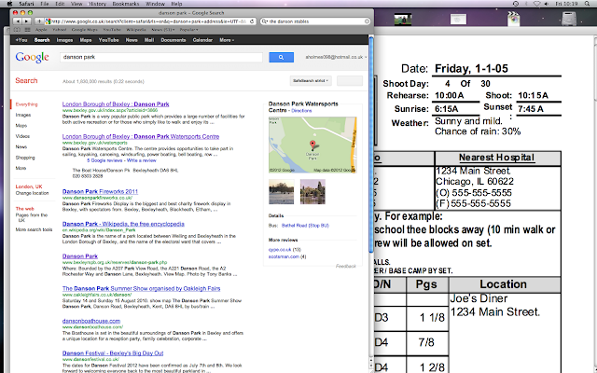Click the Safari URL address field

(x=150, y=21)
